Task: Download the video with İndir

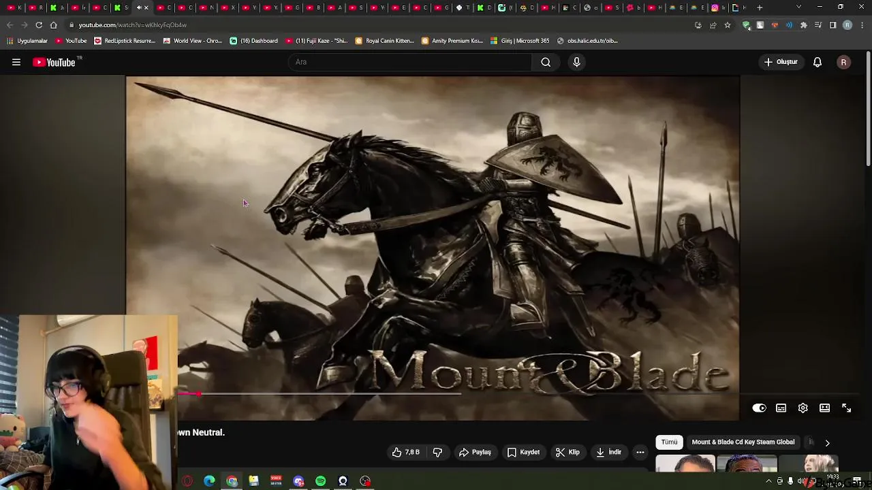Action: 608,452
